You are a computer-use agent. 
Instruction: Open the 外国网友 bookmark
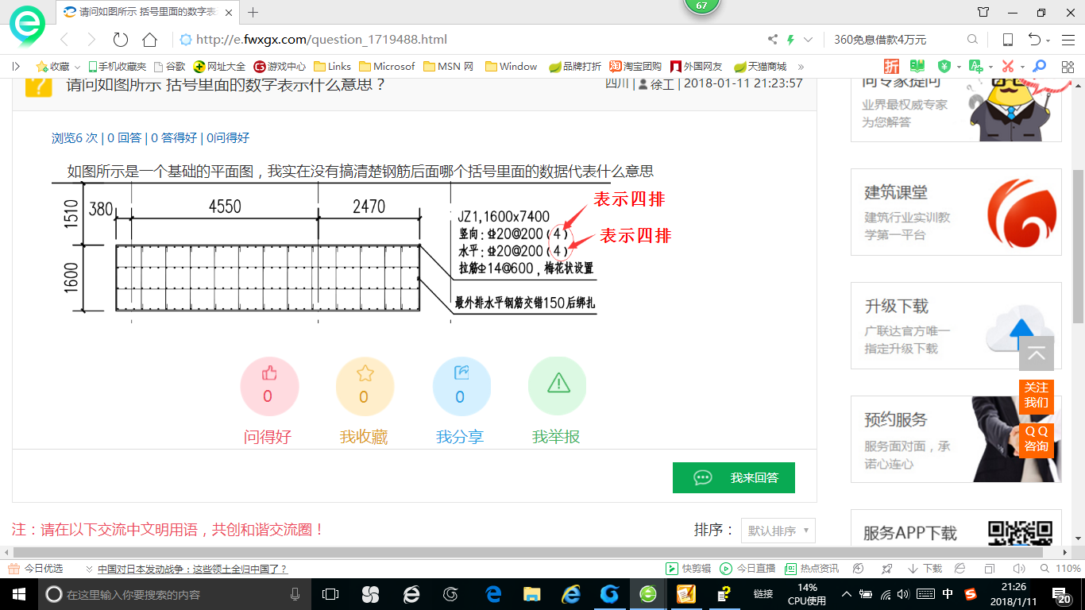pyautogui.click(x=697, y=67)
